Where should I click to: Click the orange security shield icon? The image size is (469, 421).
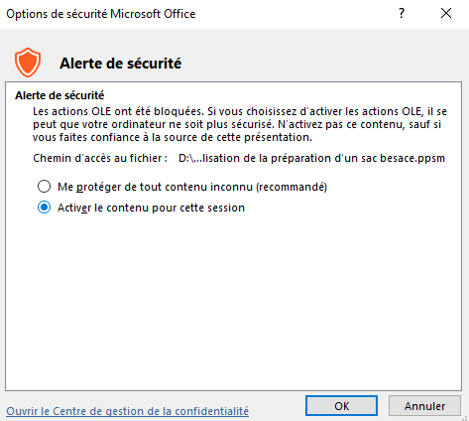(x=28, y=63)
